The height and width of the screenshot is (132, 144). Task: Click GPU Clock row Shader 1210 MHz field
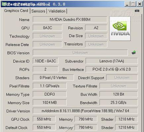tap(126, 119)
